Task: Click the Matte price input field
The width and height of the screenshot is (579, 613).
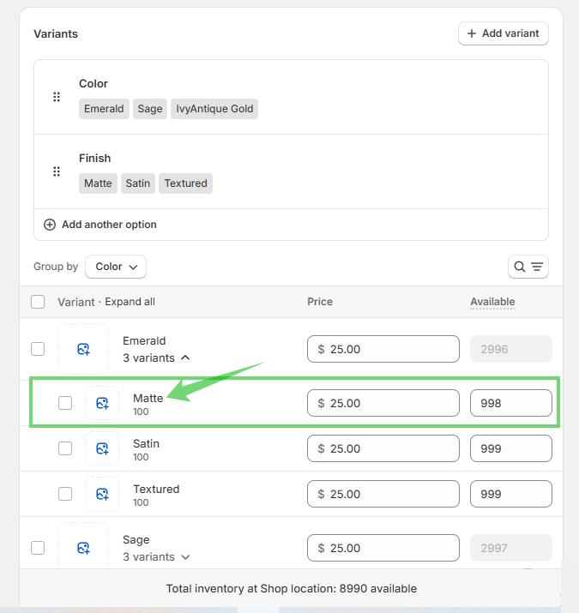Action: point(383,403)
